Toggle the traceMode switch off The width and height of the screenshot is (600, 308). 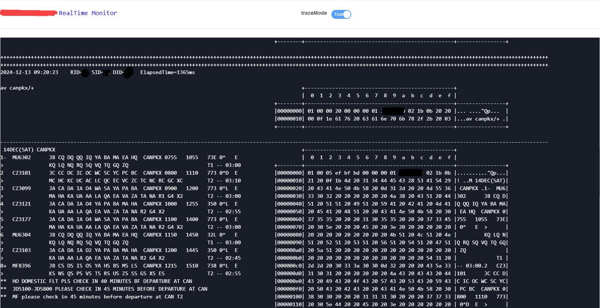[341, 14]
